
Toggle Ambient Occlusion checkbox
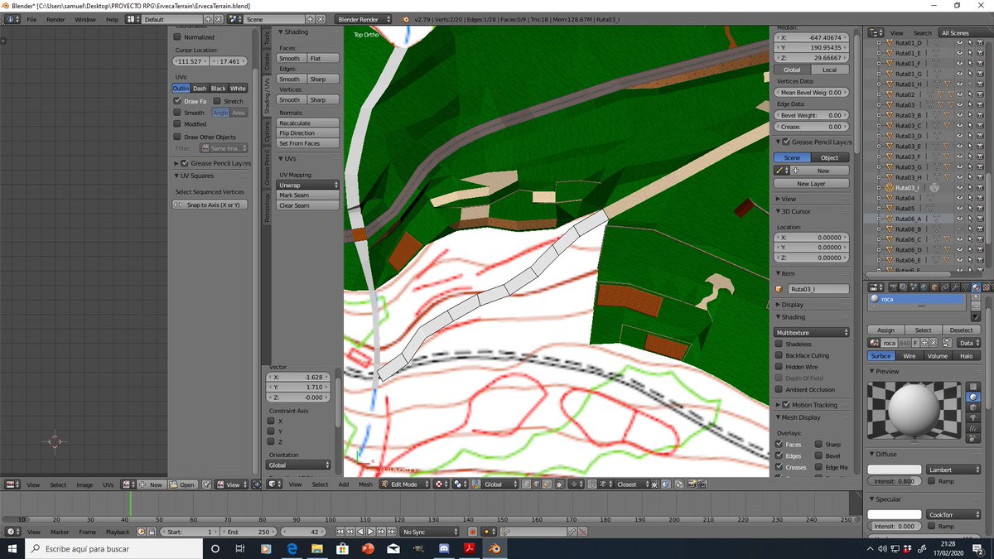coord(779,389)
